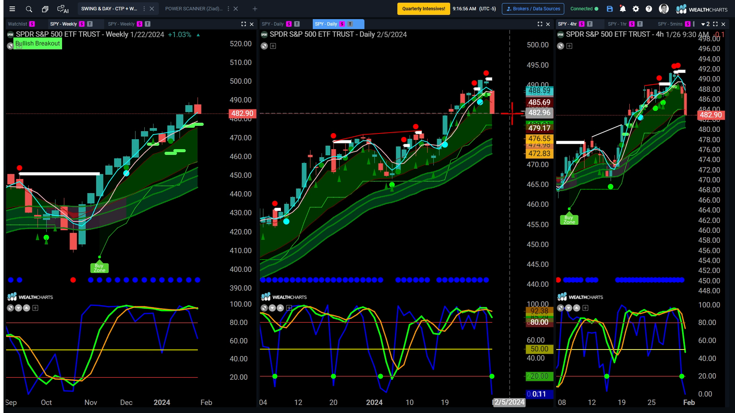Maximize the weekly chart panel
The image size is (735, 413).
tap(243, 24)
